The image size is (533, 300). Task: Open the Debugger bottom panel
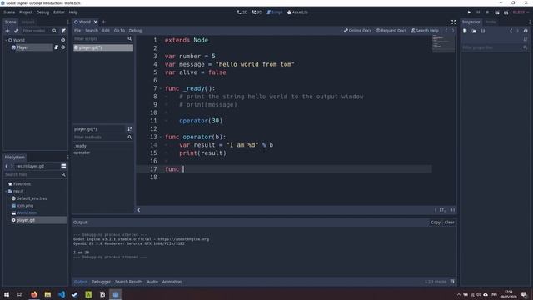tap(101, 282)
